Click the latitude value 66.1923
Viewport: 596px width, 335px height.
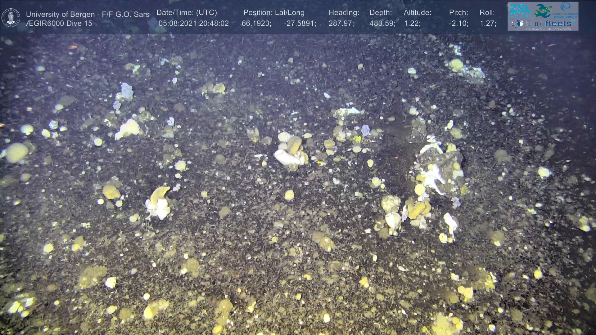(x=256, y=24)
